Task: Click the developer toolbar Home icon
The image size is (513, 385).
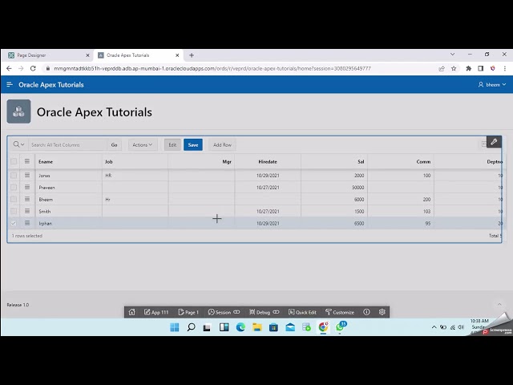Action: (x=131, y=312)
